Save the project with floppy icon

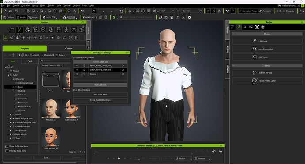[16, 11]
